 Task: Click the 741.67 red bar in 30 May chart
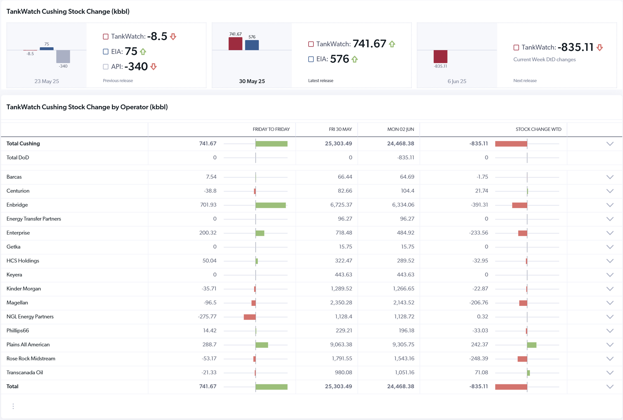pyautogui.click(x=236, y=44)
